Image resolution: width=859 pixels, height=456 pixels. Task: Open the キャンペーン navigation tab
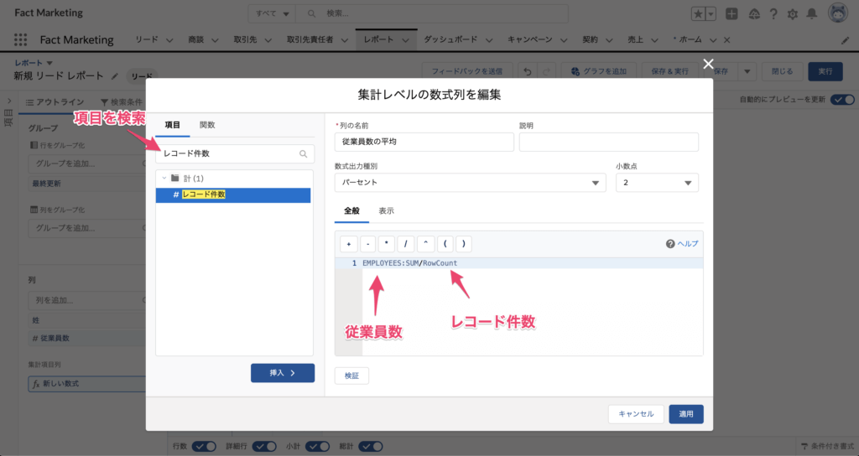[530, 39]
